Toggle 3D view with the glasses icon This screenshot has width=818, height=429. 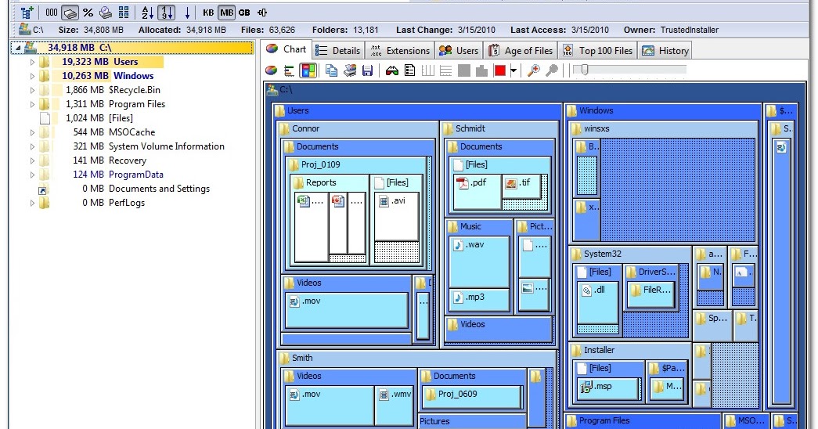point(392,70)
